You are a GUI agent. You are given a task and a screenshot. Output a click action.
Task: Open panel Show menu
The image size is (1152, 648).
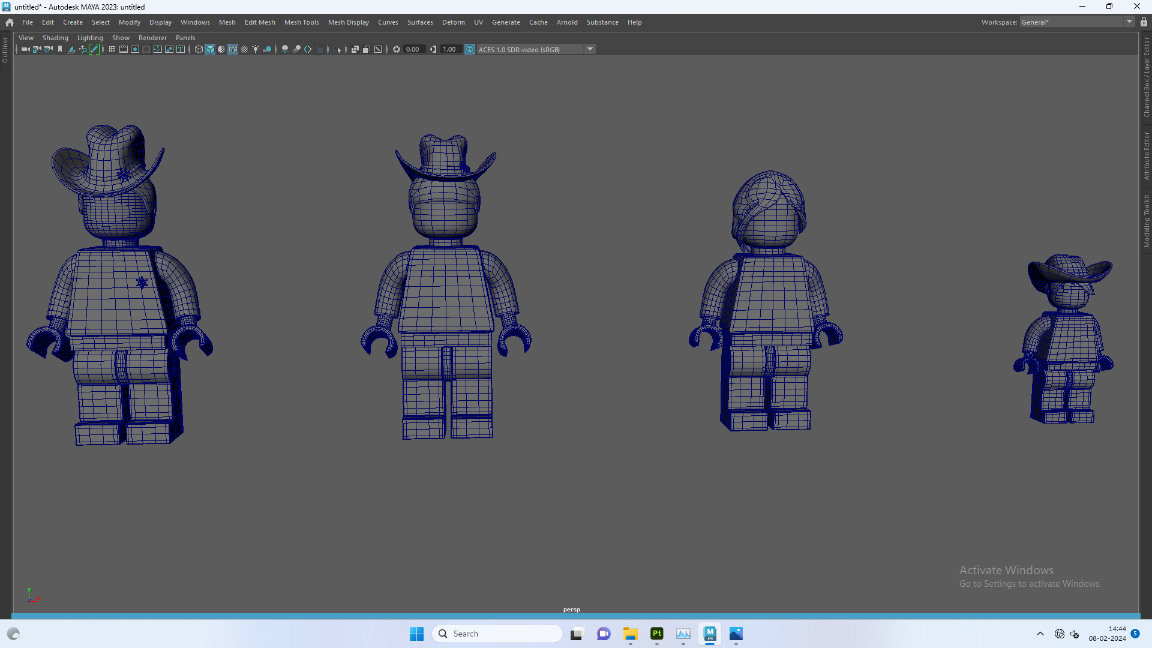121,38
